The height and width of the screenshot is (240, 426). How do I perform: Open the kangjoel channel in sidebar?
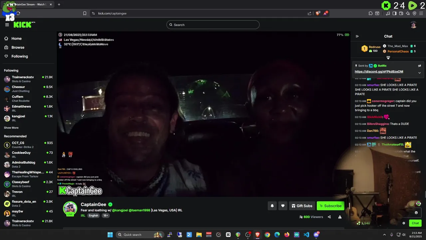(x=28, y=118)
